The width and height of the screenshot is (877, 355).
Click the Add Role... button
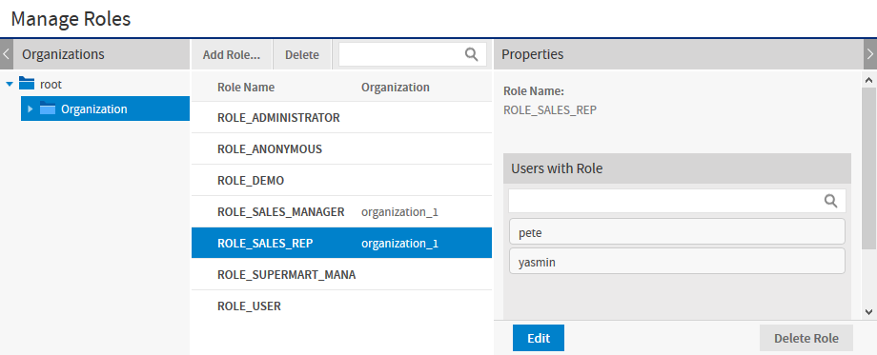(x=232, y=54)
